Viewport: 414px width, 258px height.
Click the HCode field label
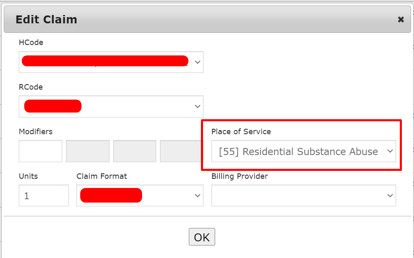click(31, 43)
